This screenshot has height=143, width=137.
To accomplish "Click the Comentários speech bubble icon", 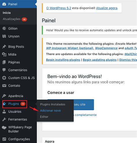I will point(4,70).
